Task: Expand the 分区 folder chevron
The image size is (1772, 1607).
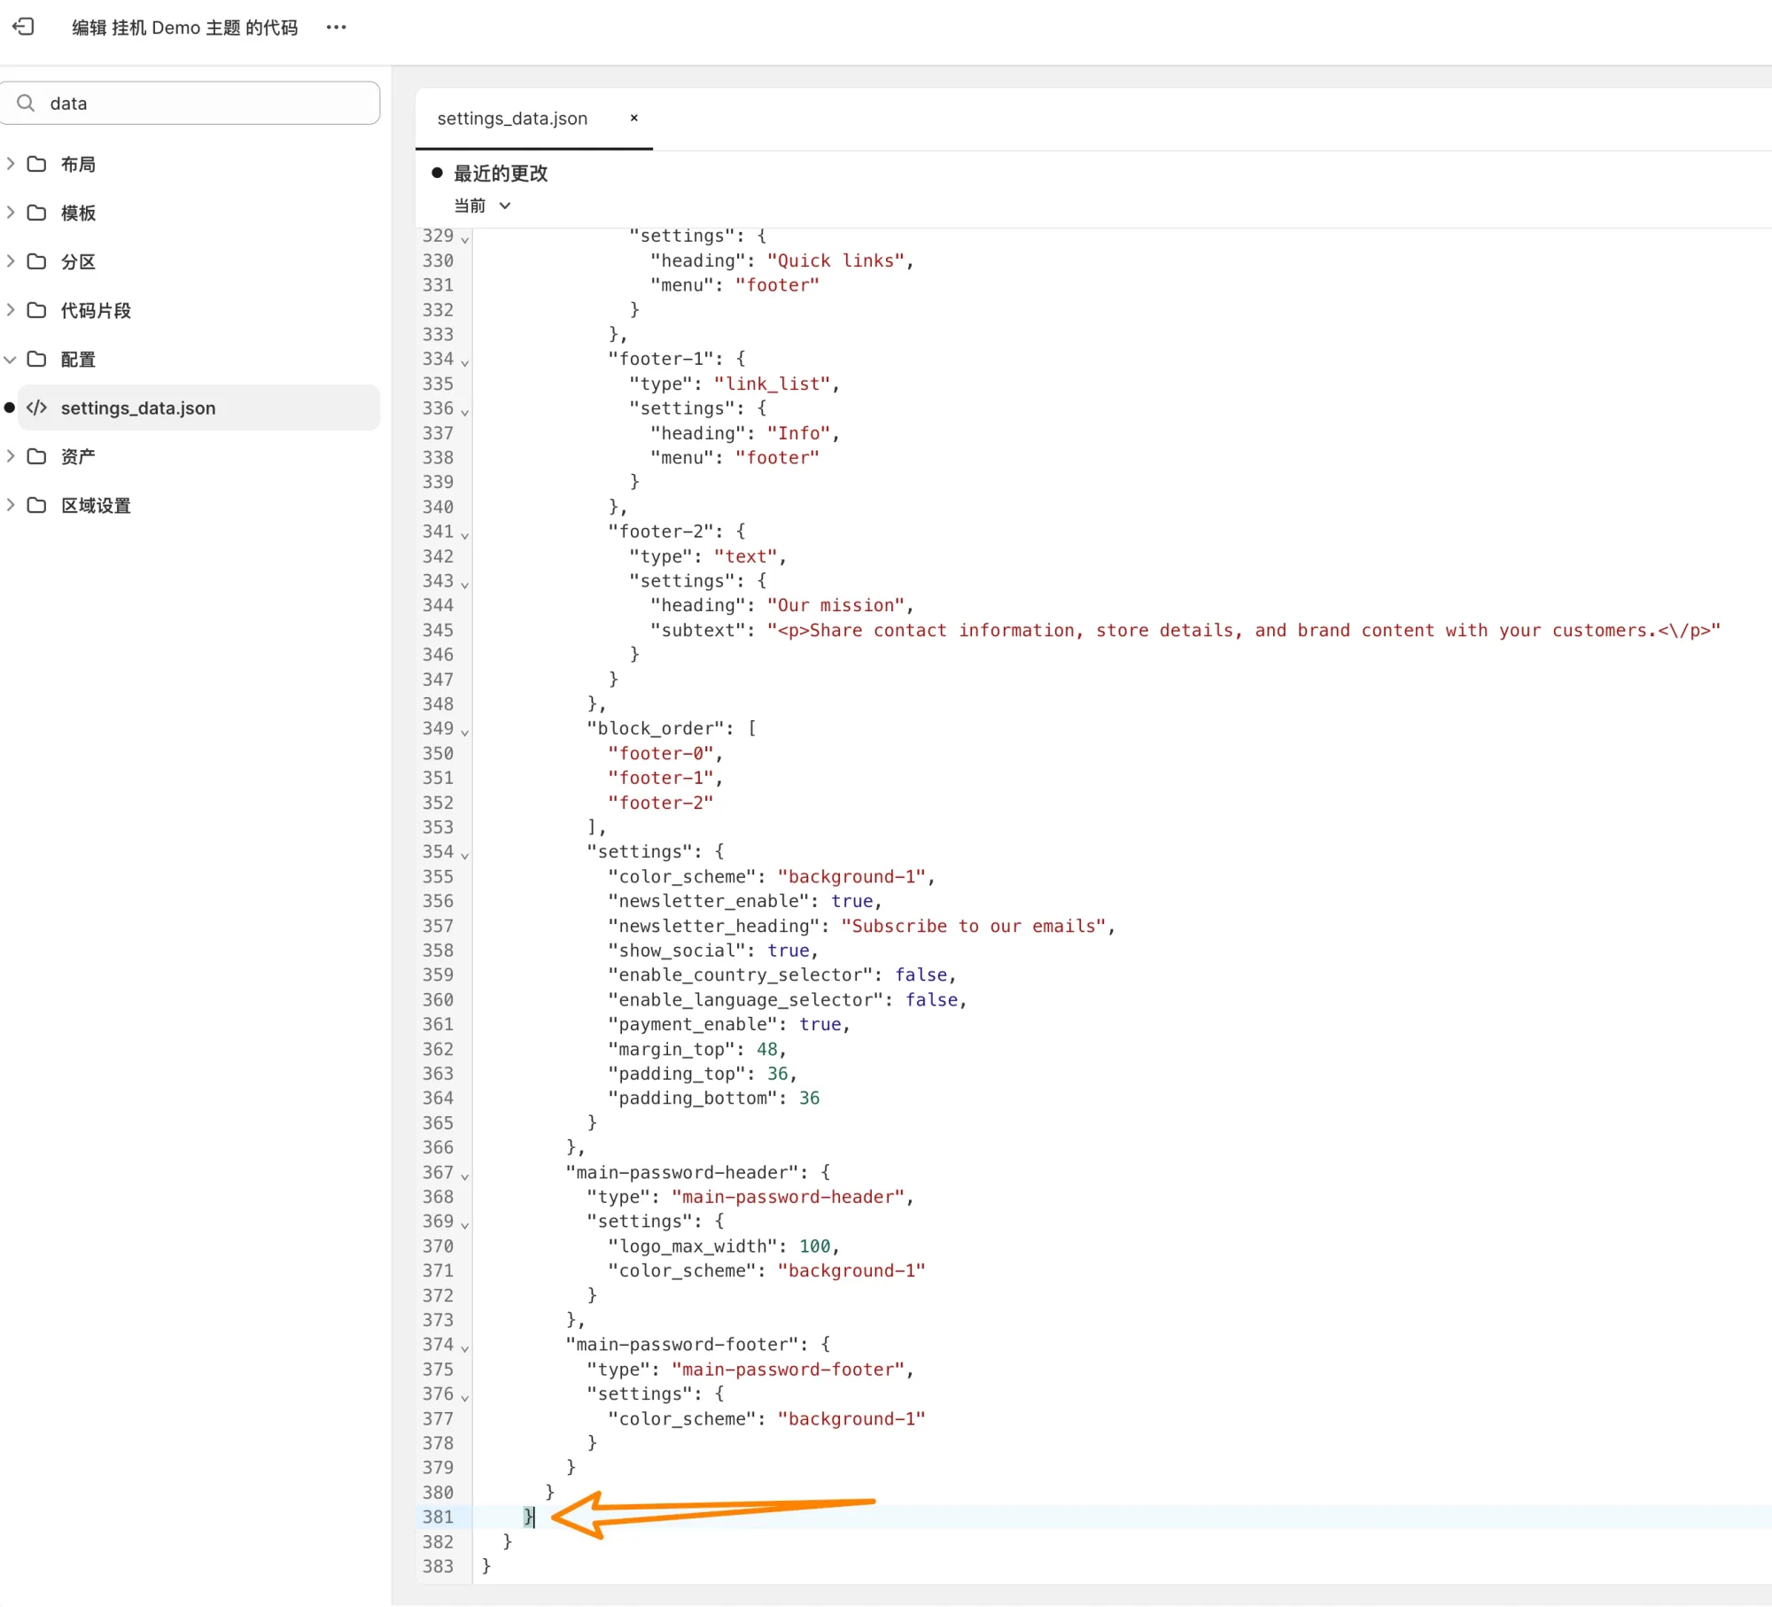Action: (x=11, y=261)
